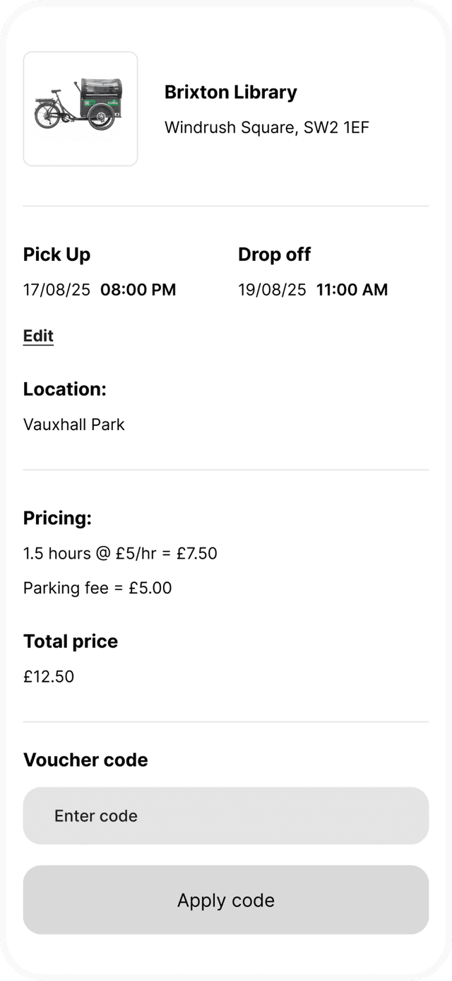The width and height of the screenshot is (452, 981).
Task: Open the Edit link for booking times
Action: pos(38,336)
